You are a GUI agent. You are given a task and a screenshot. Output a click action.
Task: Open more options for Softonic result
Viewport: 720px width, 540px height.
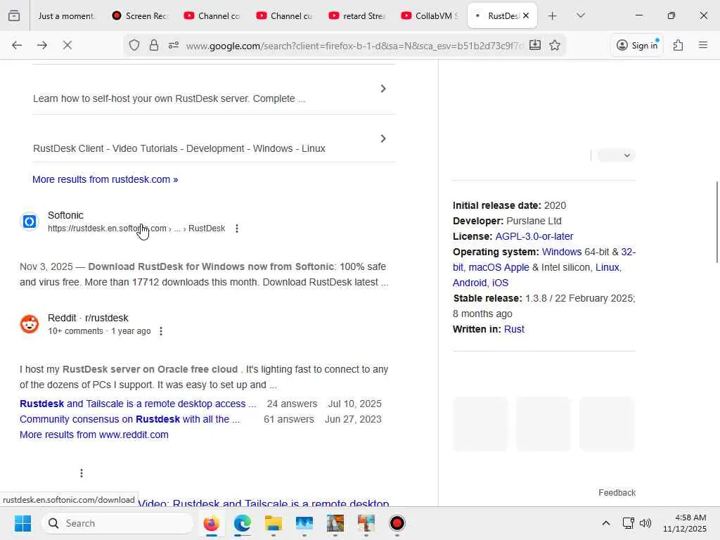pos(237,229)
